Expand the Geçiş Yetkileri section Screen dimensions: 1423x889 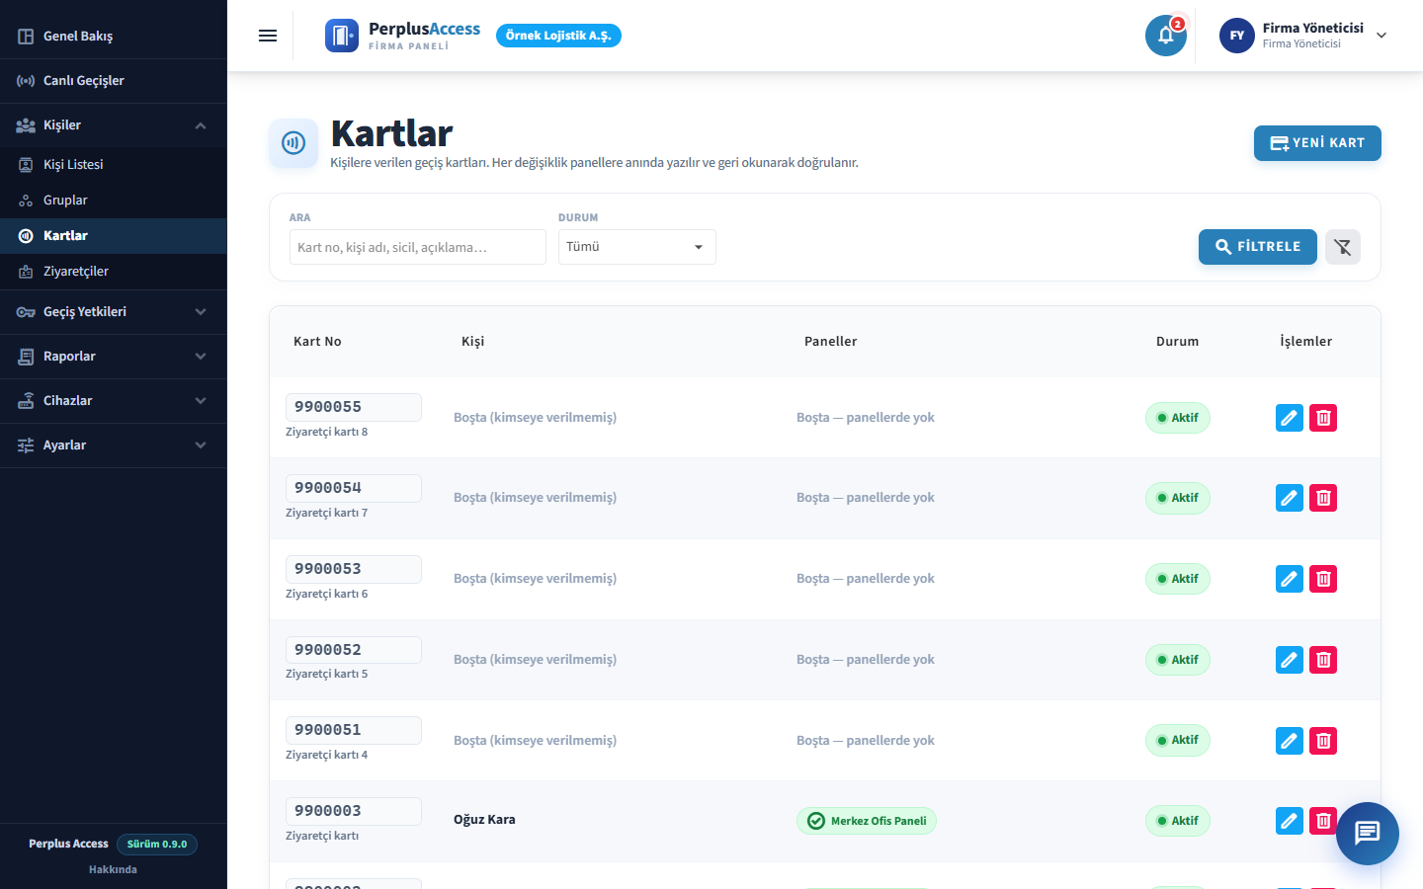tap(114, 312)
